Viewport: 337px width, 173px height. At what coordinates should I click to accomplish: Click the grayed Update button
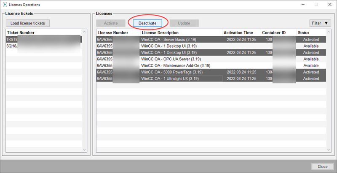(184, 23)
